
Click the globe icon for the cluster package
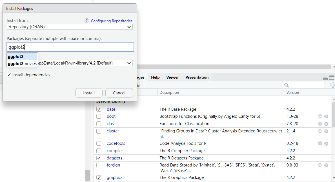pos(320,131)
